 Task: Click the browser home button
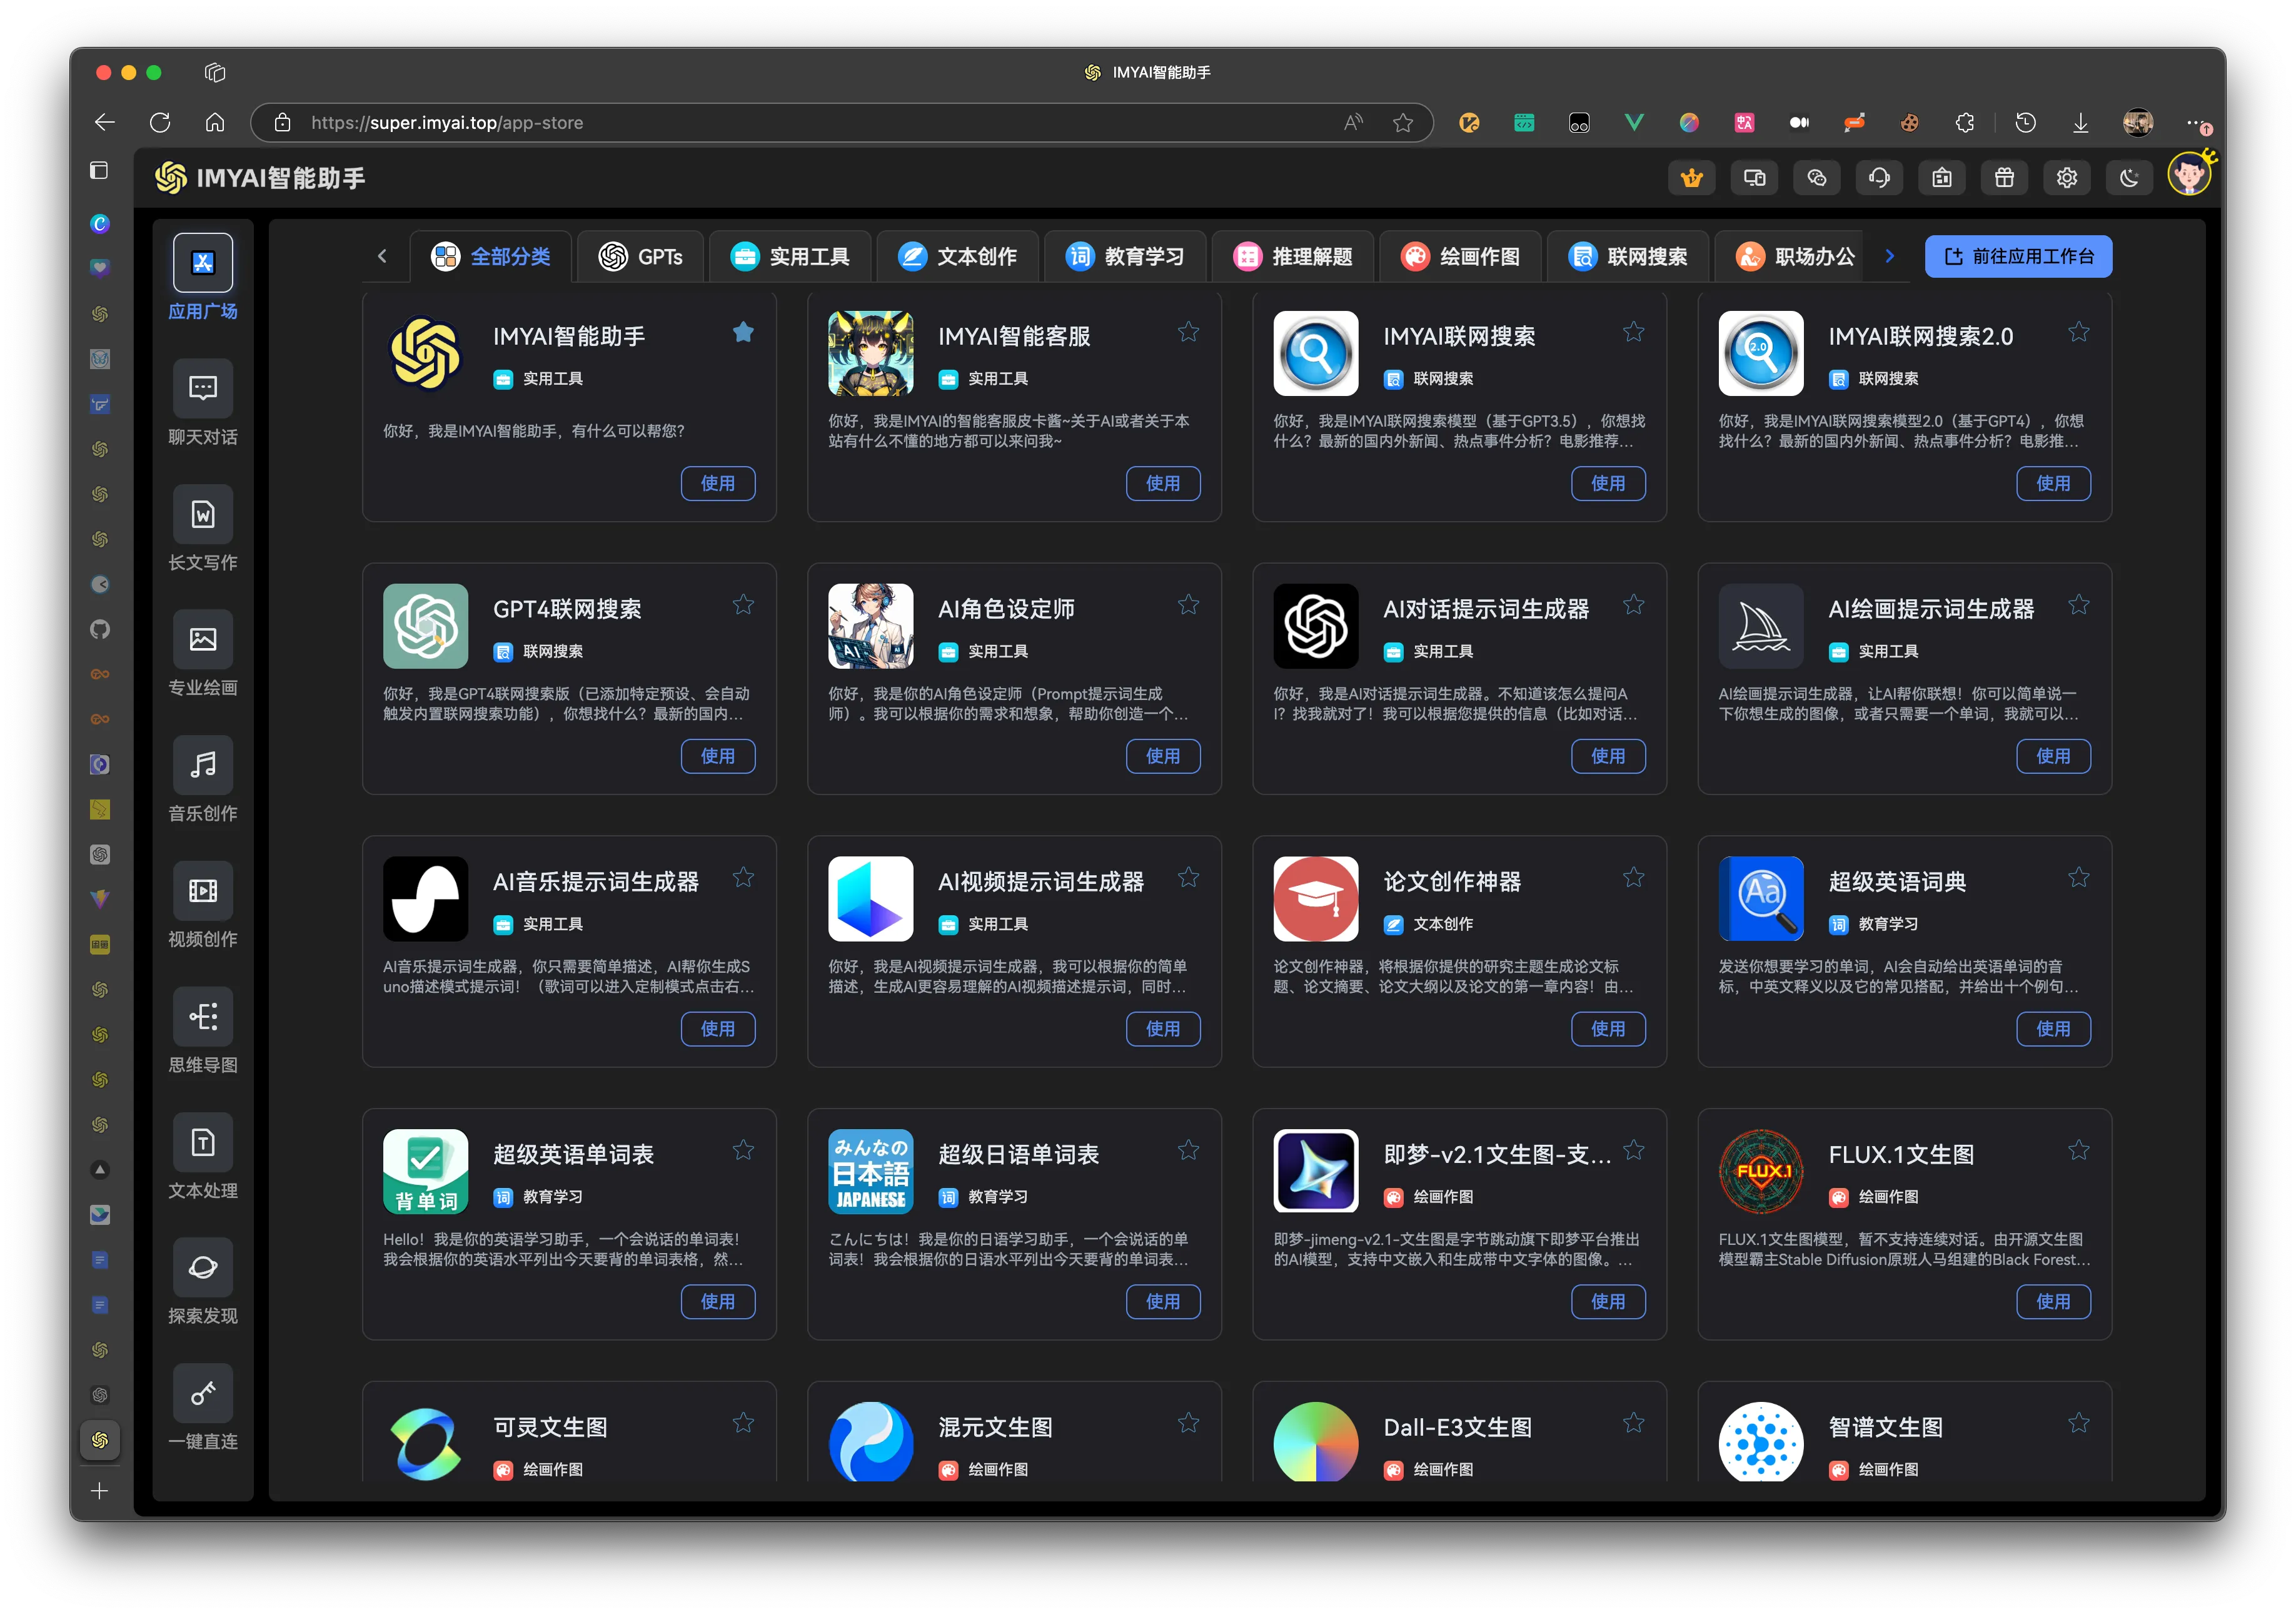215,122
